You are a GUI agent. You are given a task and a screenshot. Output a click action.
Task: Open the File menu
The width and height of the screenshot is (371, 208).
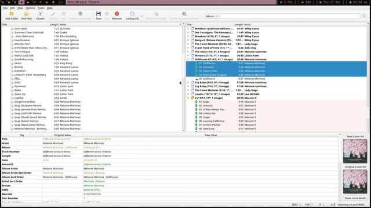point(5,8)
